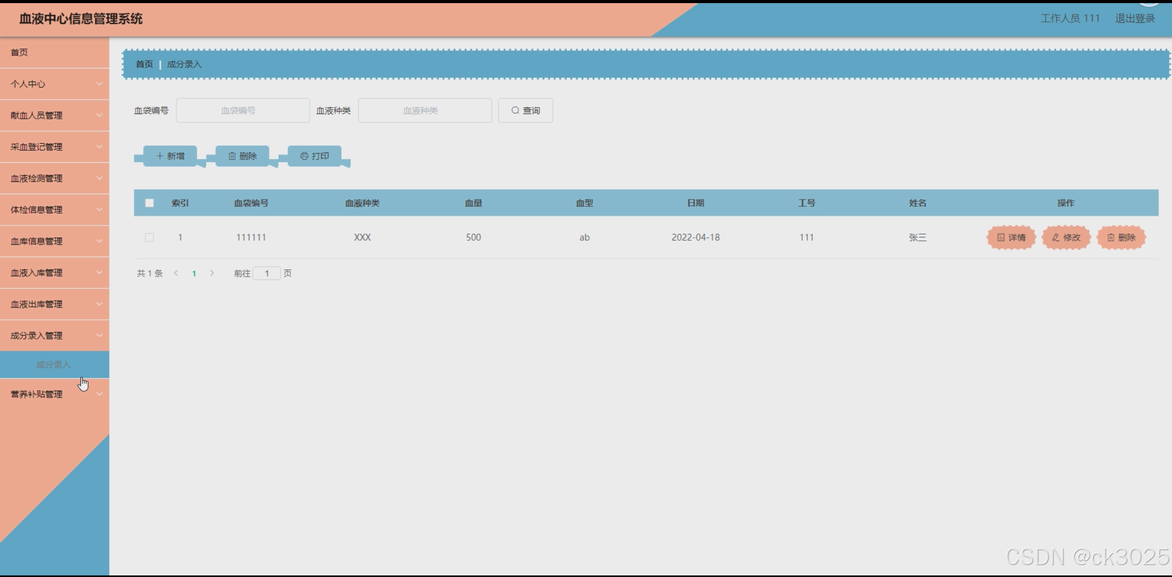The width and height of the screenshot is (1172, 577).
Task: Select 成分录入 submenu item
Action: pos(53,364)
